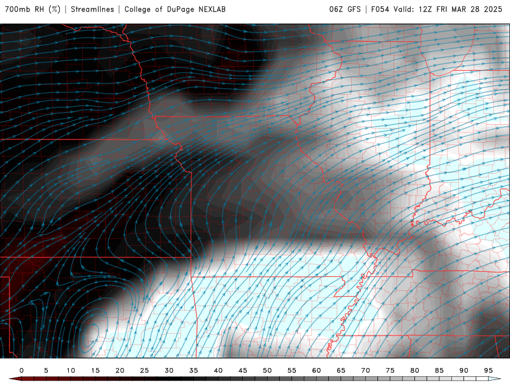Click the "85" color scale label

click(x=439, y=371)
